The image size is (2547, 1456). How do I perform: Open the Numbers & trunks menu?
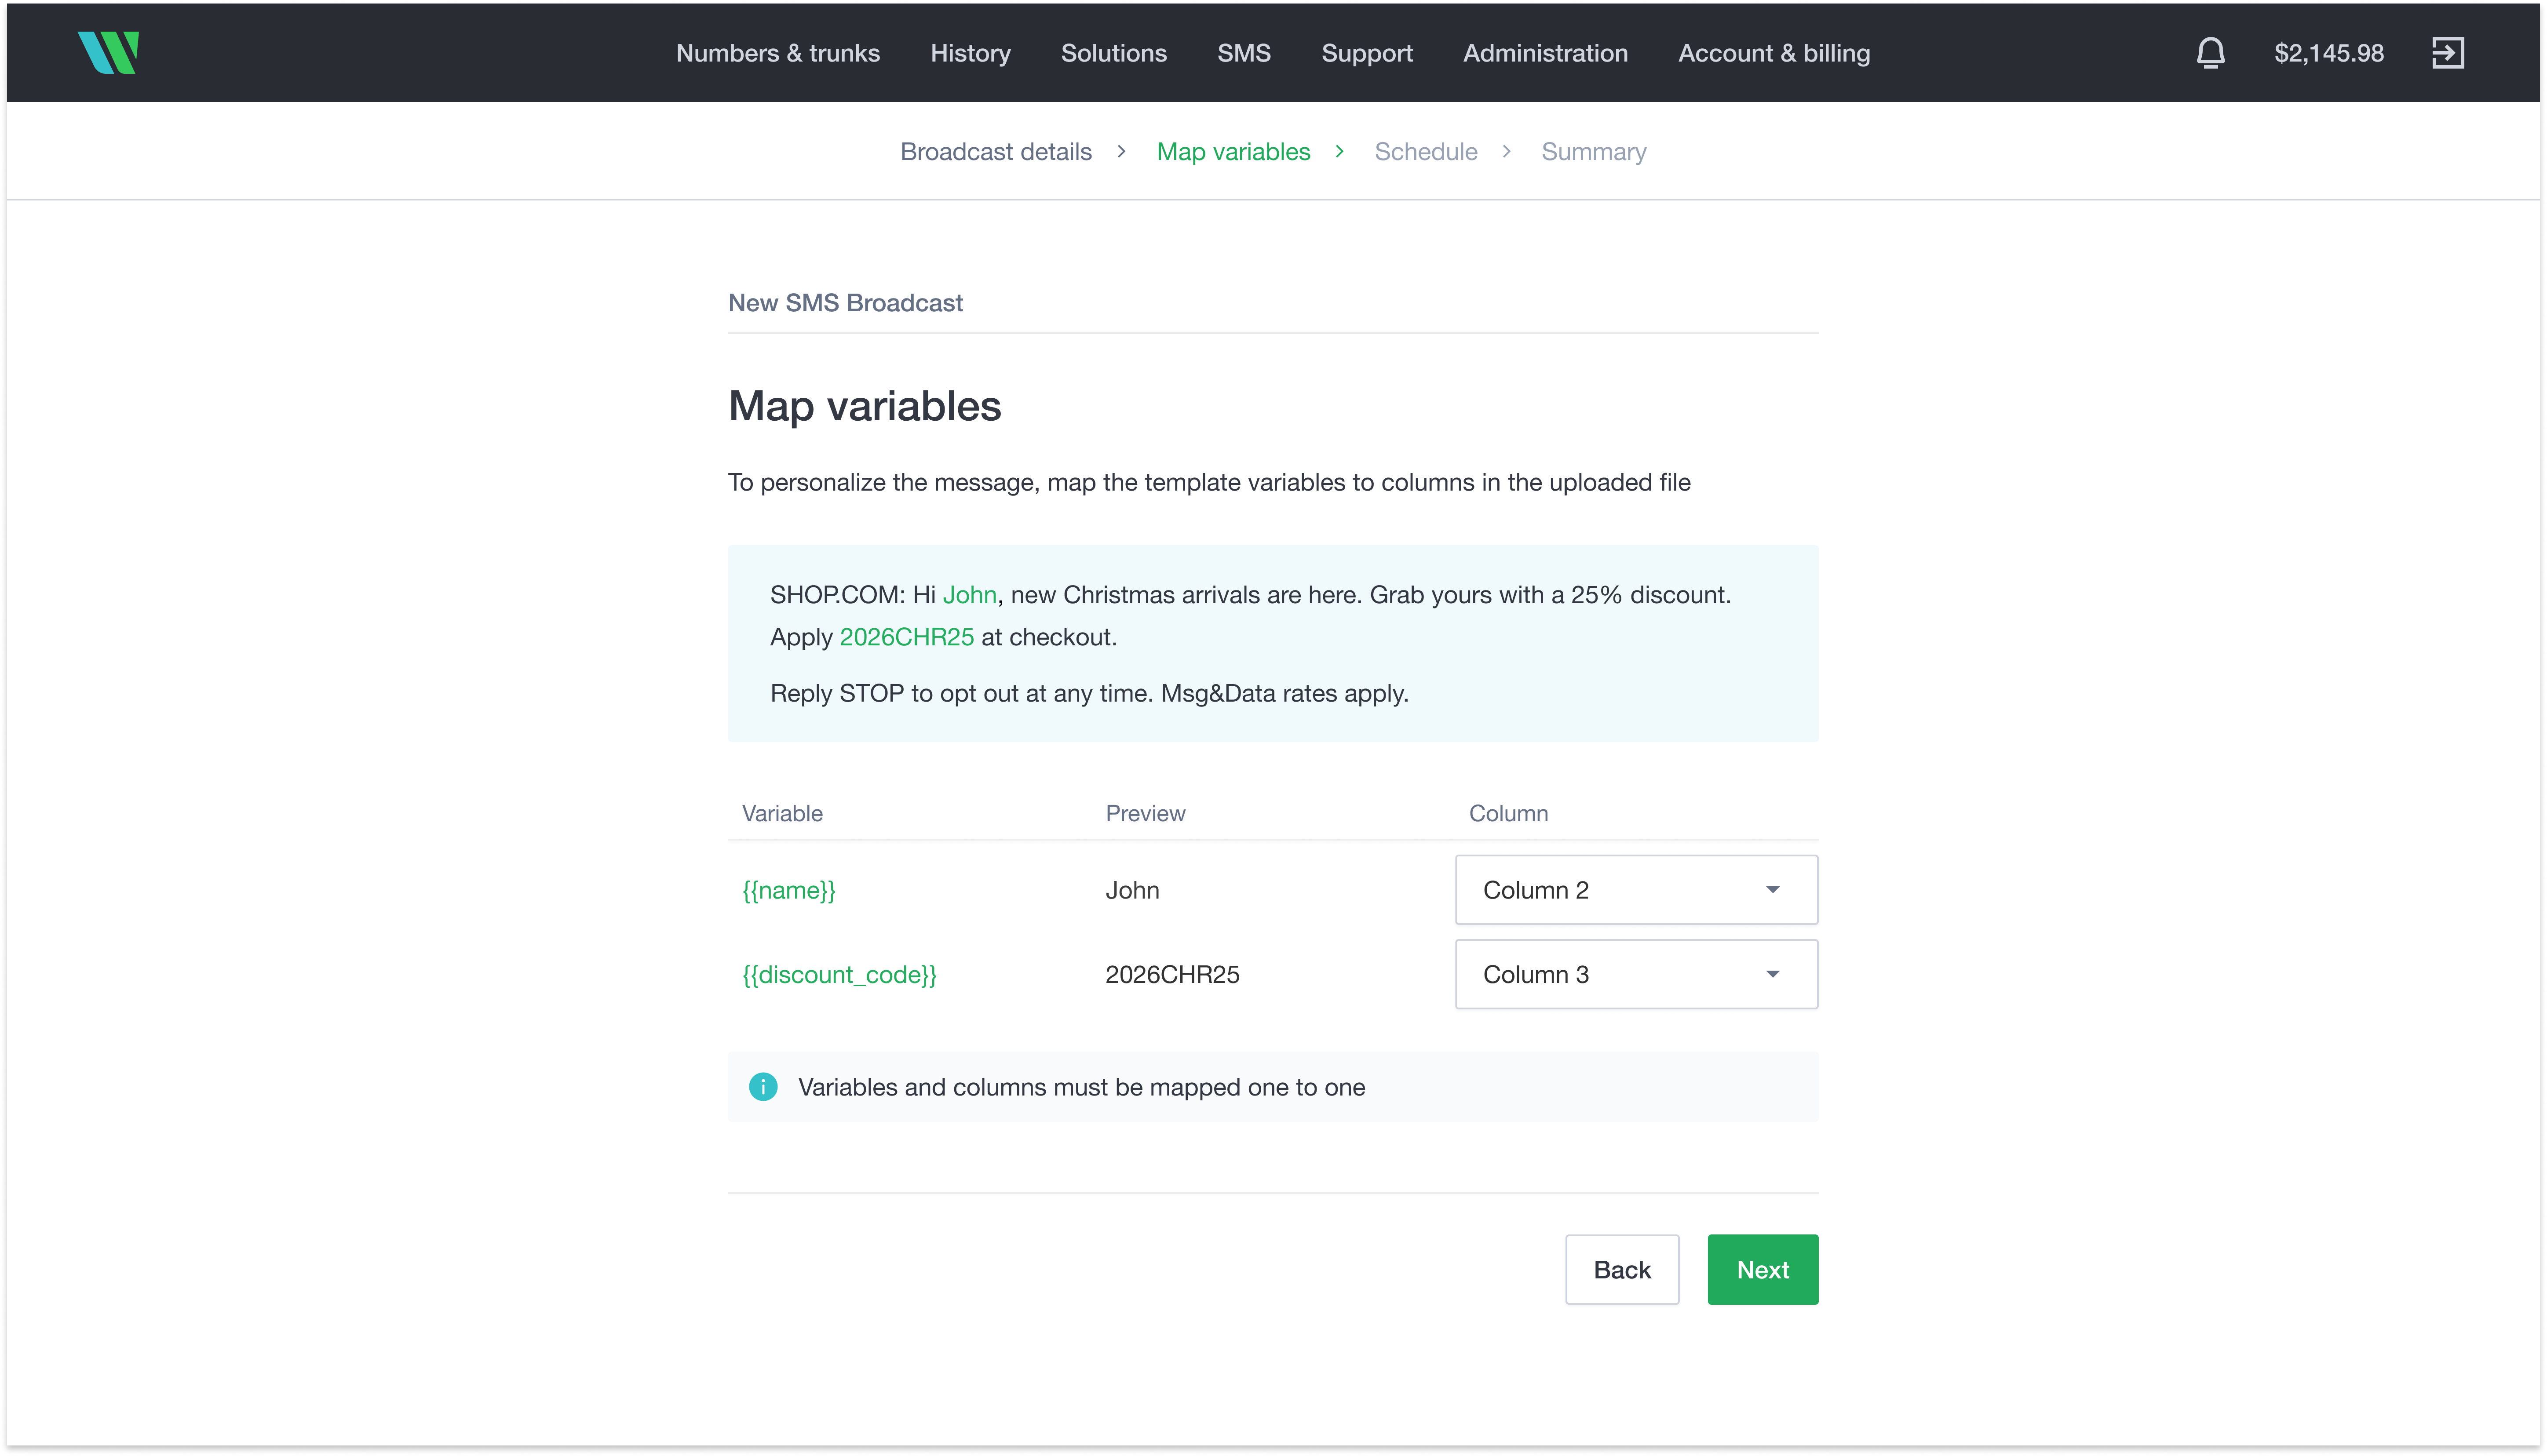point(777,53)
